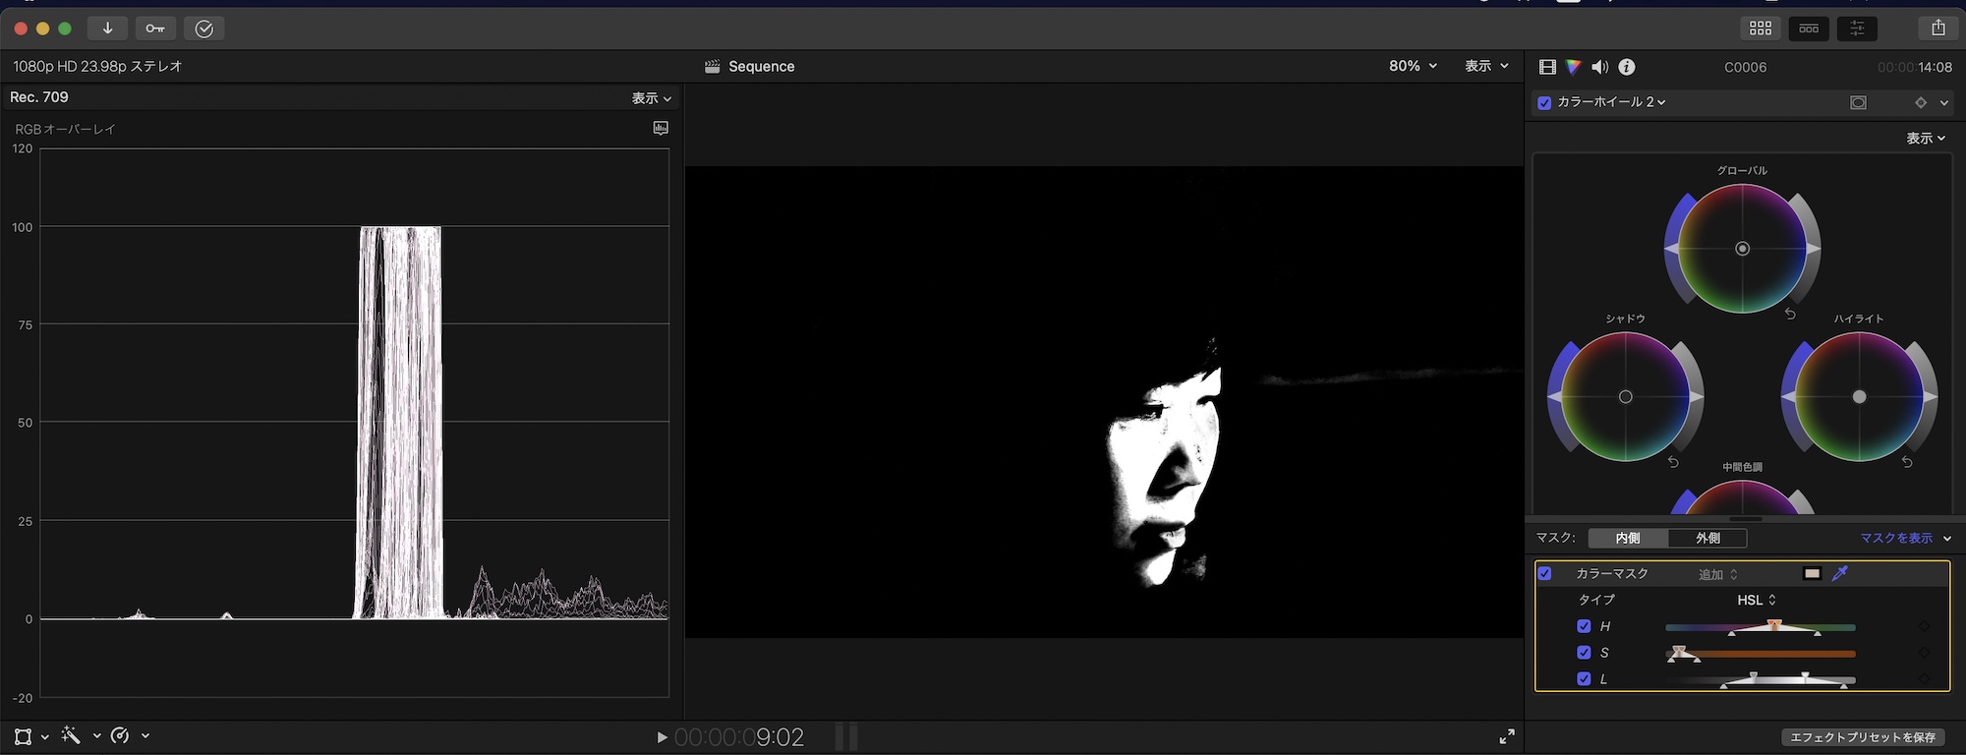Open the keyword editor key icon
This screenshot has width=1966, height=755.
tap(155, 29)
